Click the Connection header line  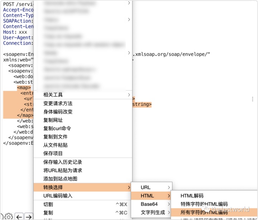tap(18, 43)
